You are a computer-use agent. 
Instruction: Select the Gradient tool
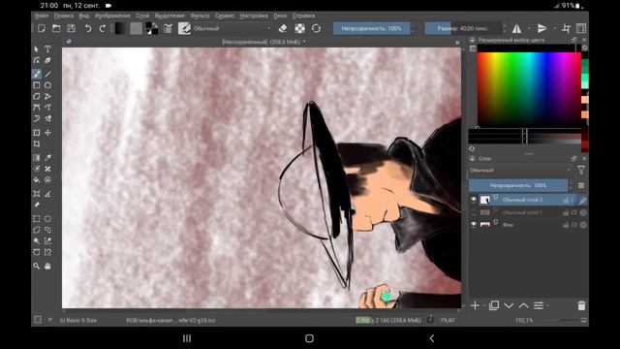[37, 157]
